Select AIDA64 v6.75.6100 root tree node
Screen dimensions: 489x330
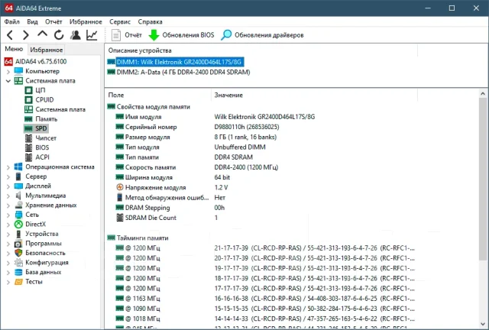click(40, 61)
